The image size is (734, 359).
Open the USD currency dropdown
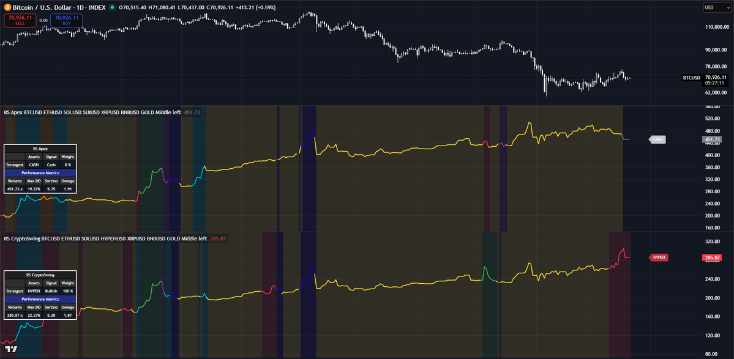pyautogui.click(x=717, y=7)
